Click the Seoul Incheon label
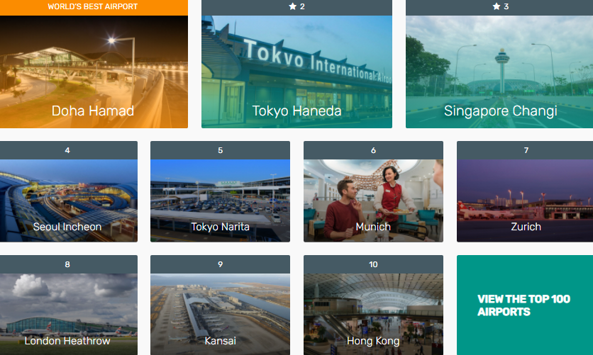The height and width of the screenshot is (355, 593). pos(67,227)
